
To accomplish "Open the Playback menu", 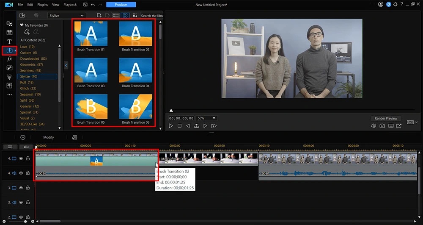I will point(70,5).
